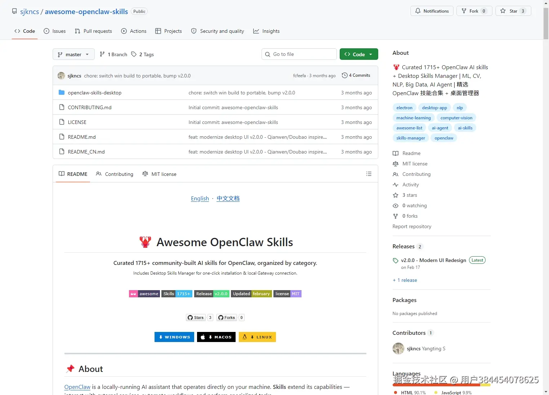Click the machine-learning topic tag
This screenshot has width=549, height=395.
click(x=414, y=118)
